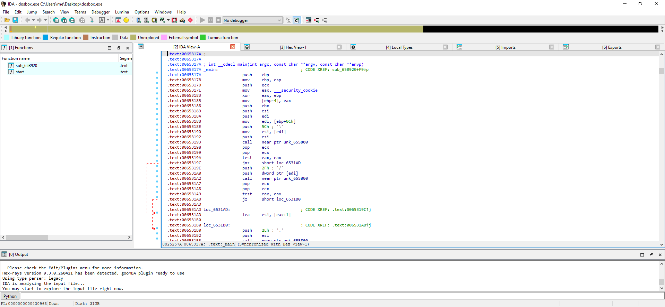Screen dimensions: 665x307
Task: Click the red-dot list view icon
Action: point(309,20)
